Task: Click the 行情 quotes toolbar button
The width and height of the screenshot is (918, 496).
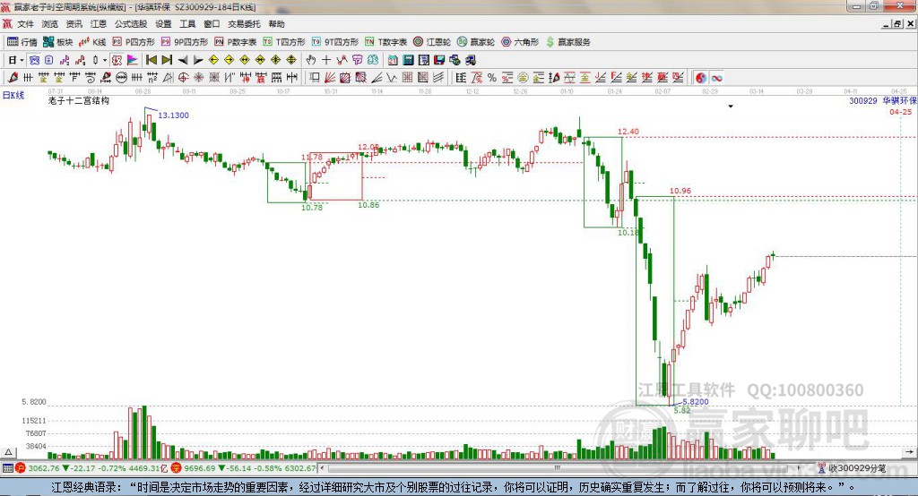Action: [x=22, y=42]
